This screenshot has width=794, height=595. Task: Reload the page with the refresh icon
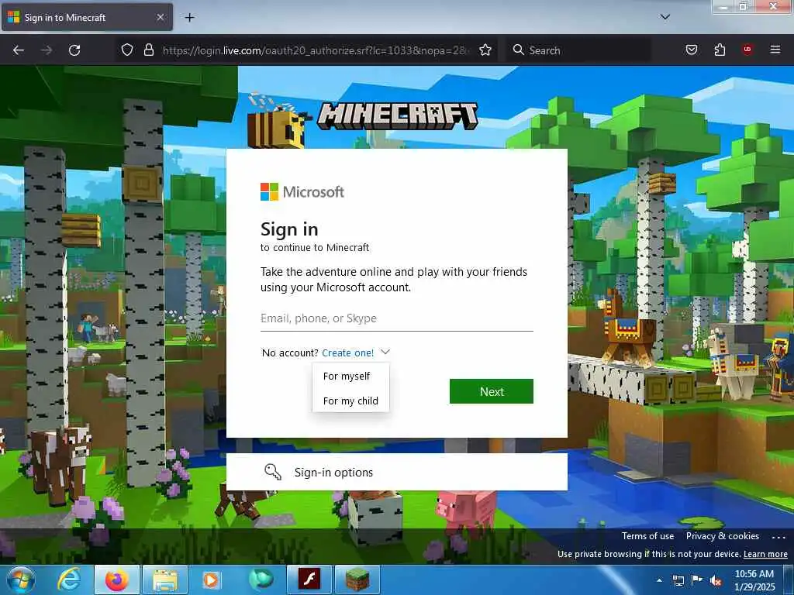coord(74,50)
